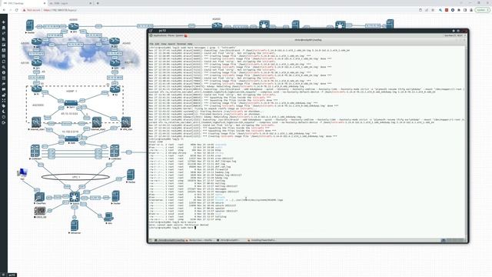Select the CISCO_ISE node
This screenshot has width=492, height=277.
point(40,211)
